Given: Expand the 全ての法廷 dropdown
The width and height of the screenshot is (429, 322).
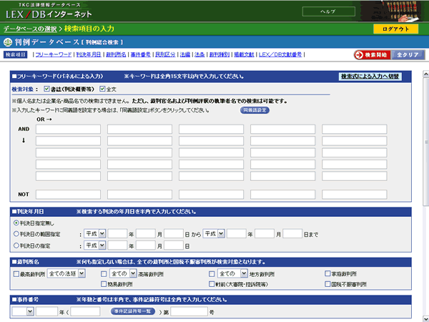Looking at the screenshot, I should 66,273.
